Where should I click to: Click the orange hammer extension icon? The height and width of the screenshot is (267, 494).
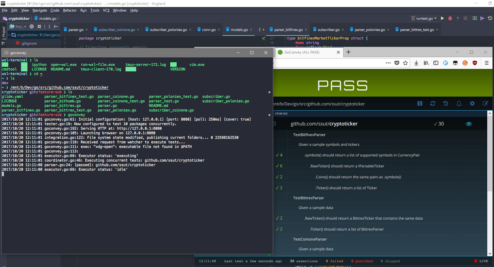(465, 63)
